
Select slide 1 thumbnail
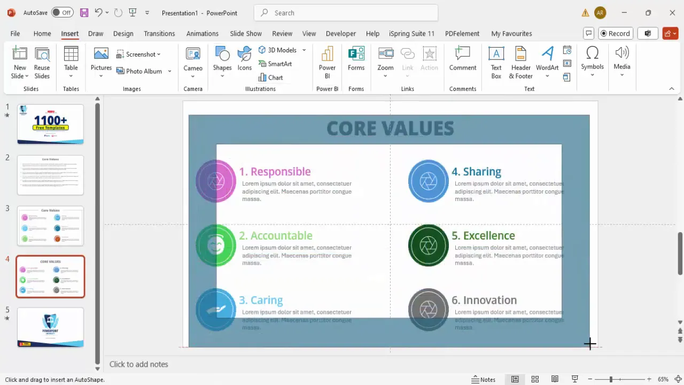50,125
